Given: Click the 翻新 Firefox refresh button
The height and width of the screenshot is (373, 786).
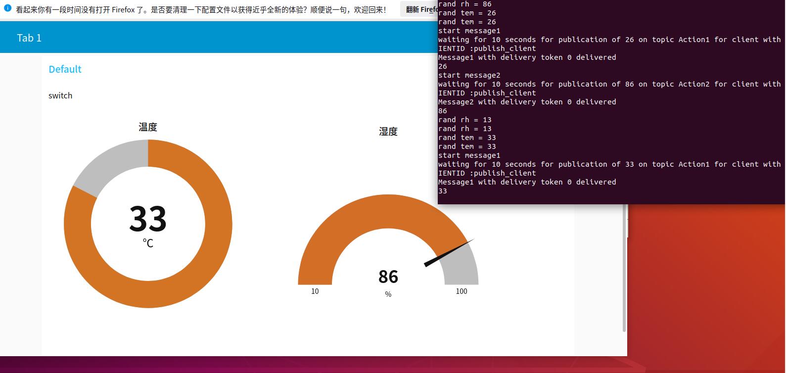Looking at the screenshot, I should [420, 9].
